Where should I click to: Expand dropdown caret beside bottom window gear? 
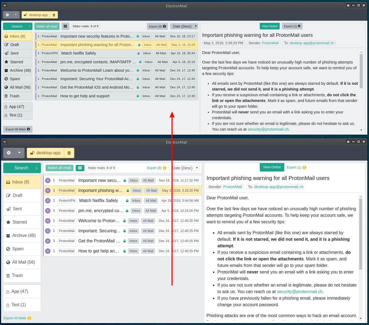point(19,153)
